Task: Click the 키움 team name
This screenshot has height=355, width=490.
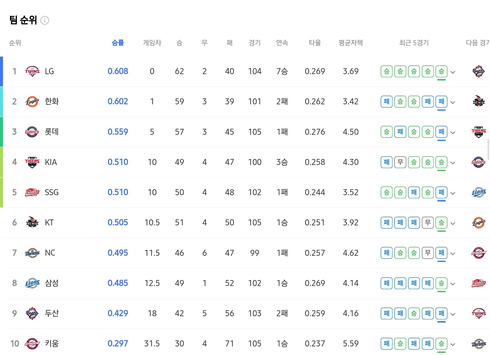Action: pyautogui.click(x=52, y=344)
